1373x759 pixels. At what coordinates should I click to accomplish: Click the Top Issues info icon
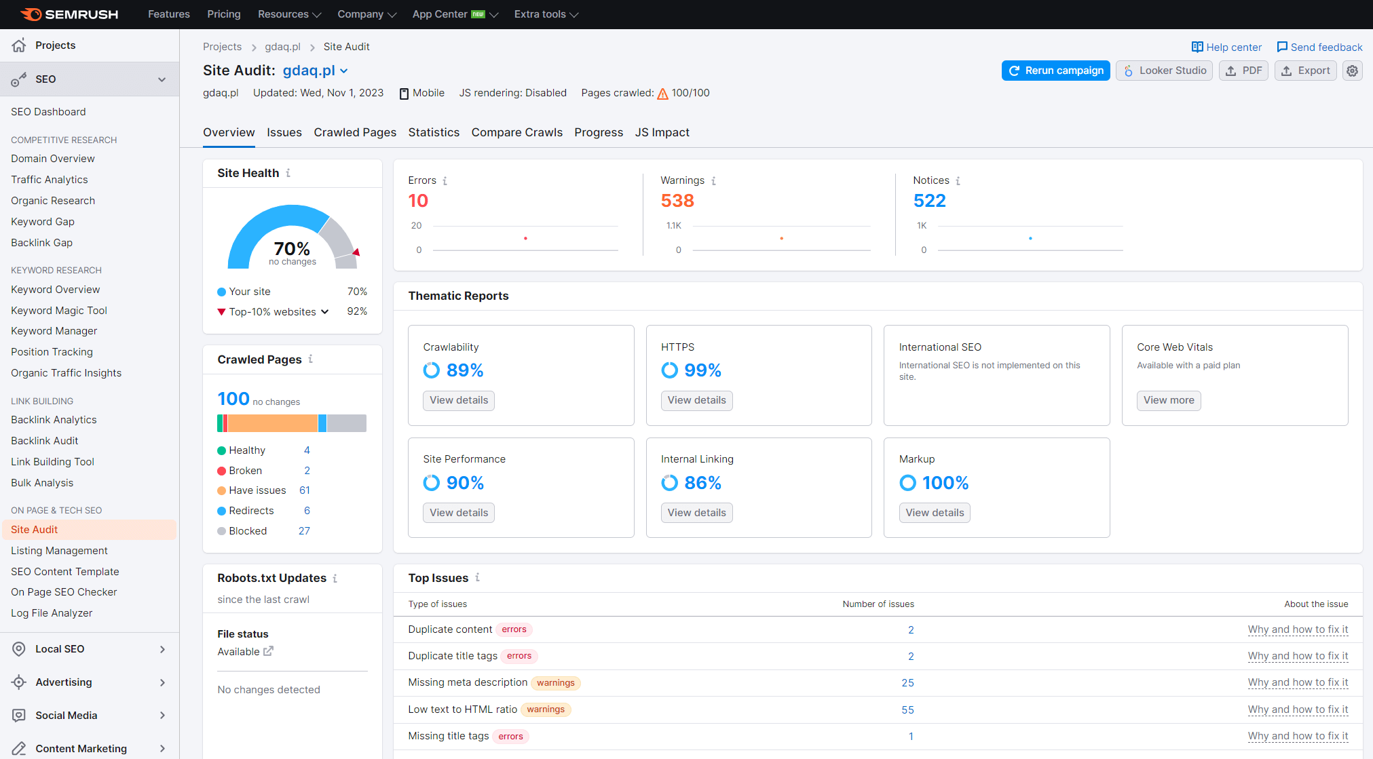(478, 577)
